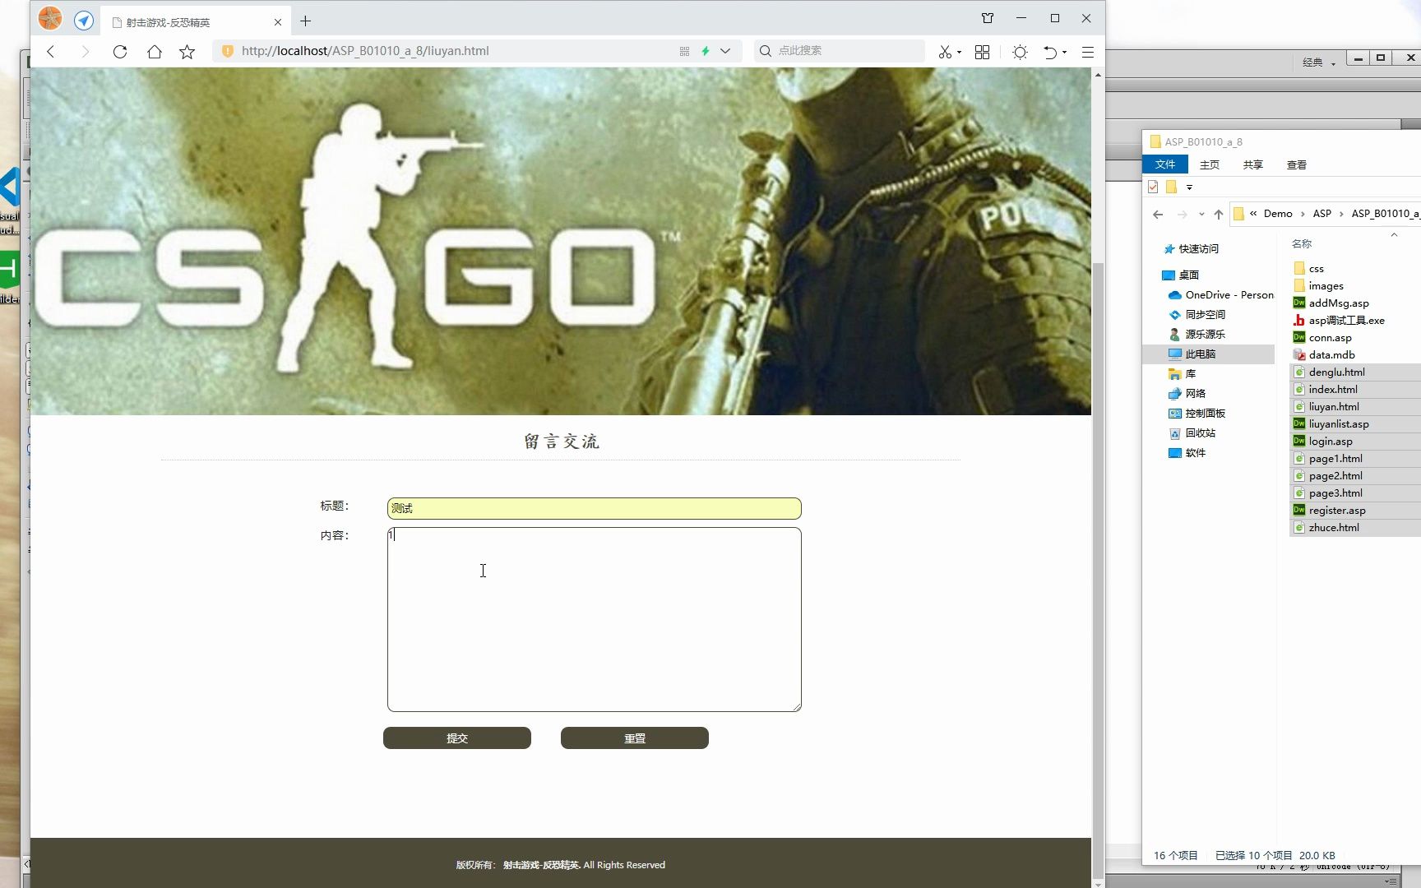The image size is (1421, 888).
Task: Close the 射击游戏-反恐精英 tab
Action: point(278,22)
